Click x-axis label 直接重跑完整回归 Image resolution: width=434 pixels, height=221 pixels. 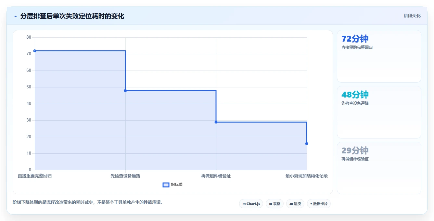(x=35, y=176)
